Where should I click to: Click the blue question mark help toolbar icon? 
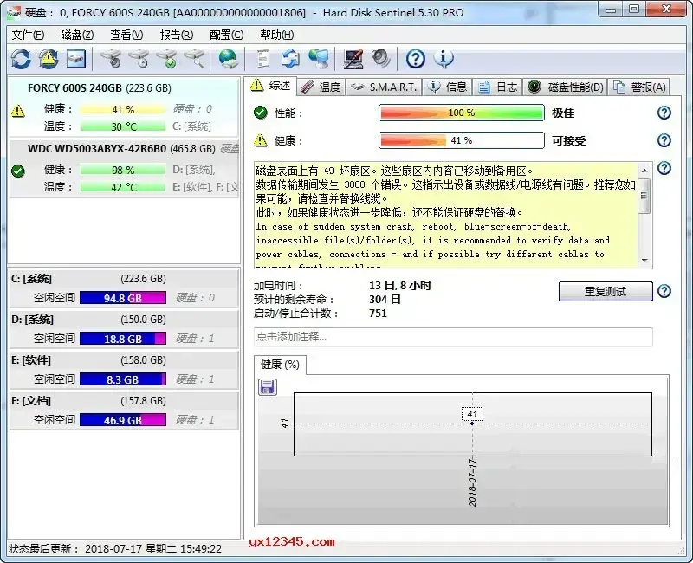tap(416, 59)
